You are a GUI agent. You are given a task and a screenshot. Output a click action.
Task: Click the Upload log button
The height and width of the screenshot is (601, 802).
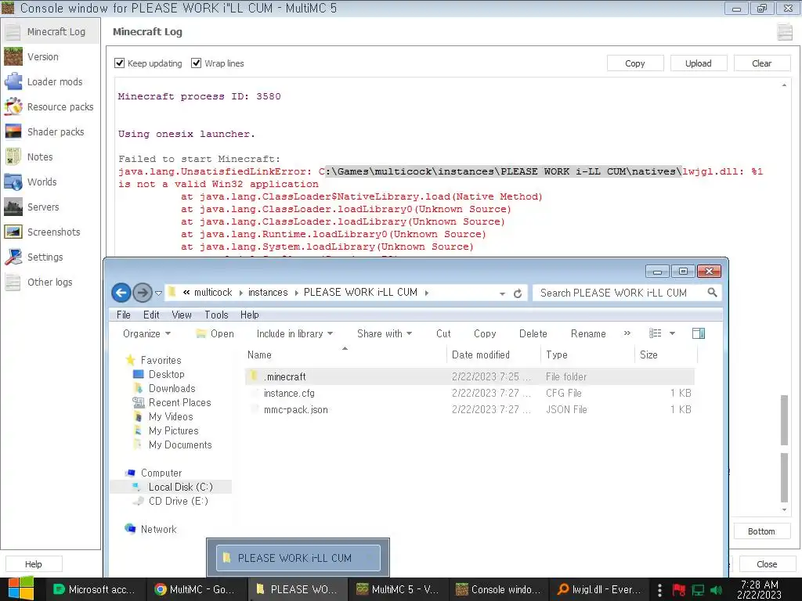pyautogui.click(x=698, y=63)
